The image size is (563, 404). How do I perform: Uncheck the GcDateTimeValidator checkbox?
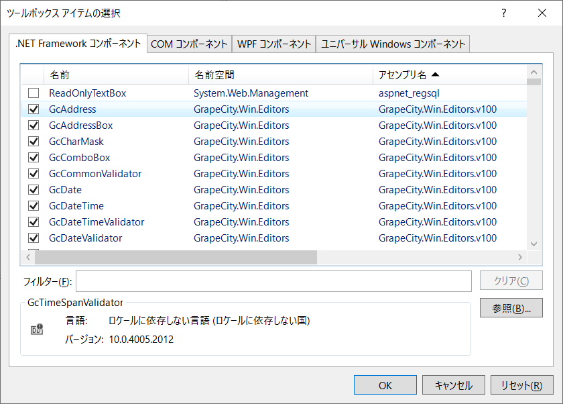(34, 221)
